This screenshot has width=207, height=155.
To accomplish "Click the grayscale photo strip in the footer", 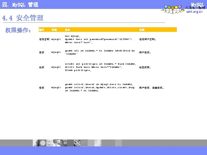I will (77, 143).
